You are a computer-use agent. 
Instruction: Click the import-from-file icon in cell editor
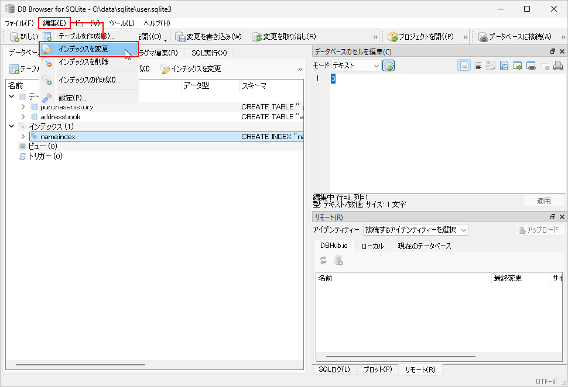coord(491,66)
